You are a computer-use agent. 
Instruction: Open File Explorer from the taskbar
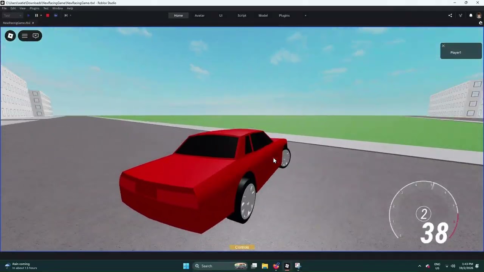[265, 266]
